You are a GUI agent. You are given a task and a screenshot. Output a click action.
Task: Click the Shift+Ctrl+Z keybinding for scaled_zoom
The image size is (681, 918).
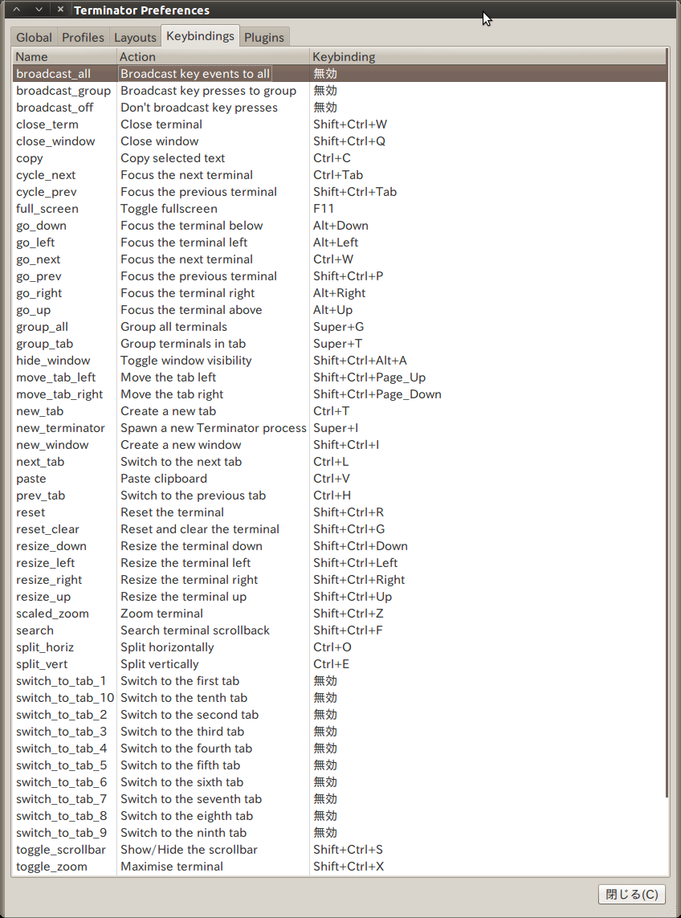click(349, 614)
